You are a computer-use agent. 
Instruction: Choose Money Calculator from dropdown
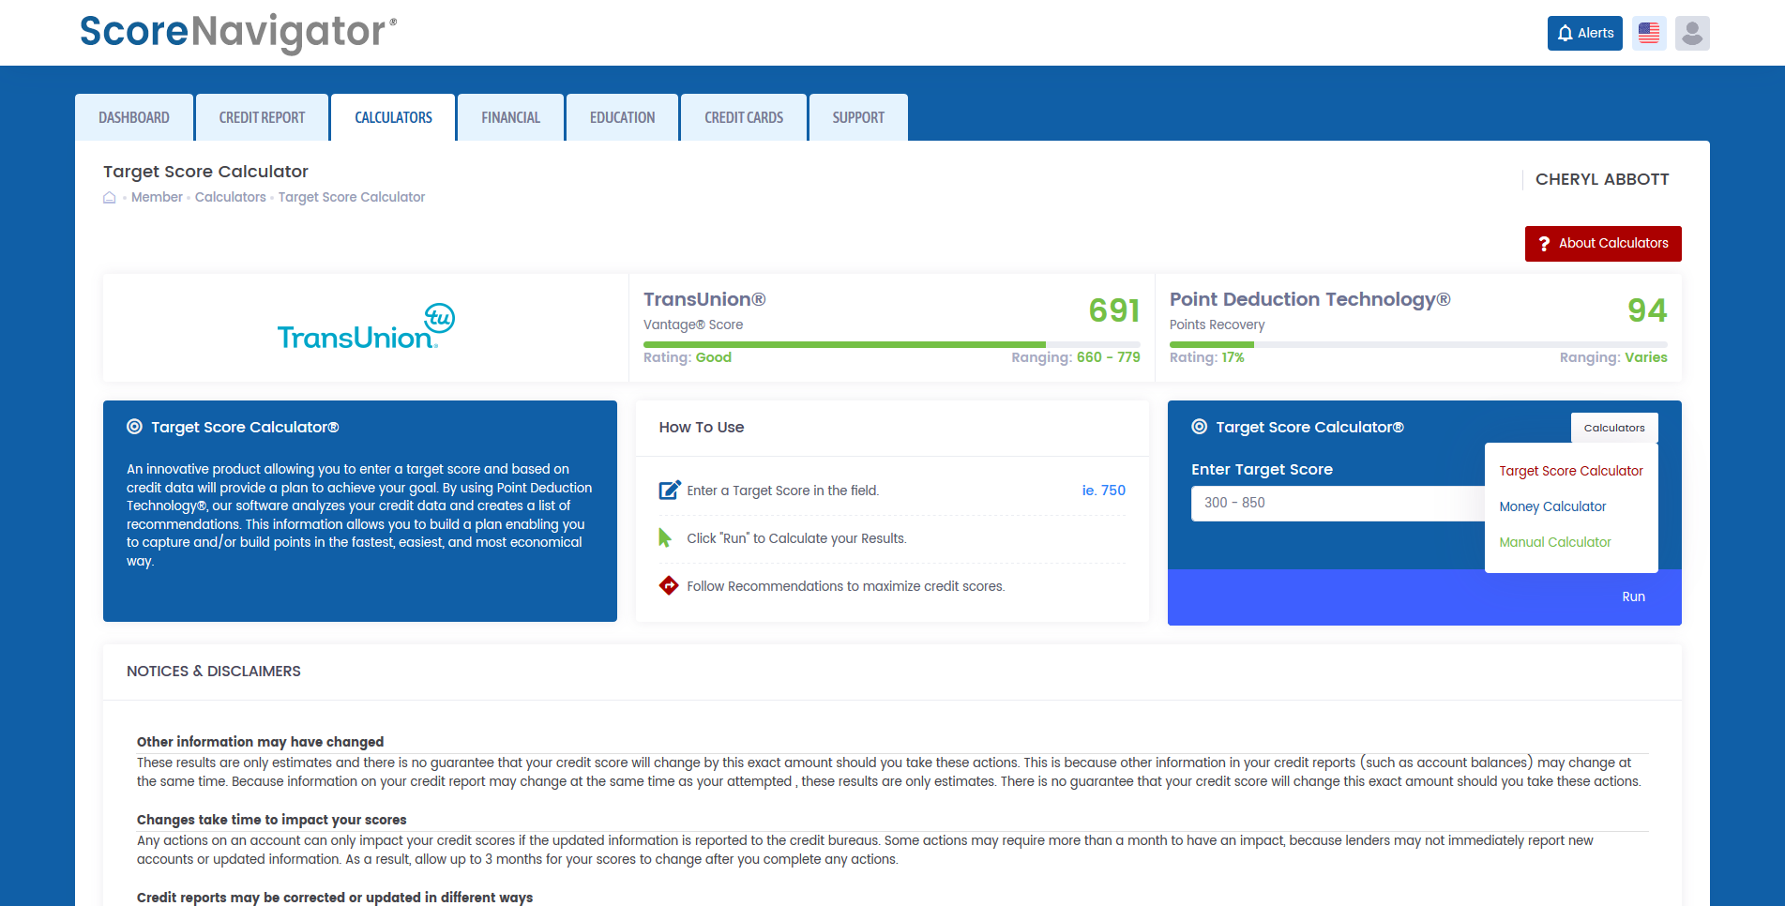(x=1552, y=506)
